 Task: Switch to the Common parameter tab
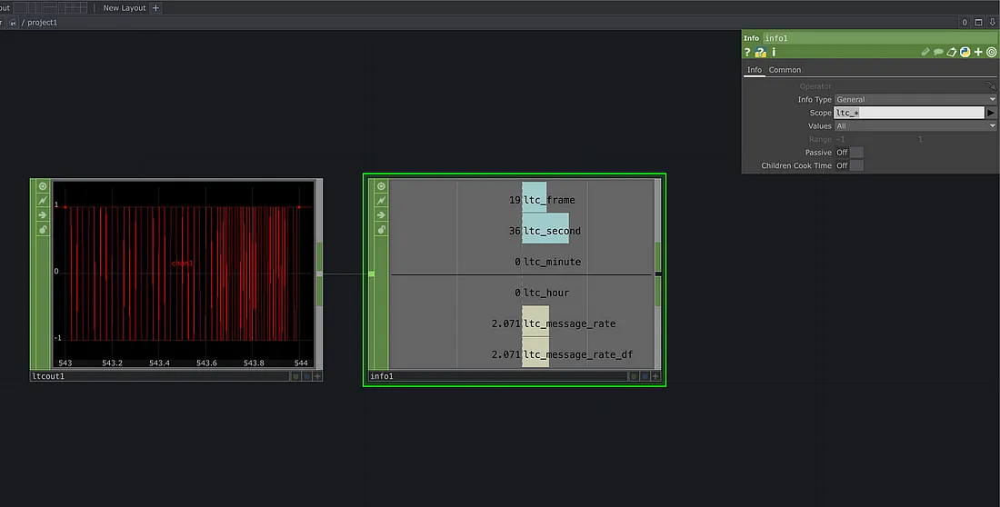click(x=785, y=70)
